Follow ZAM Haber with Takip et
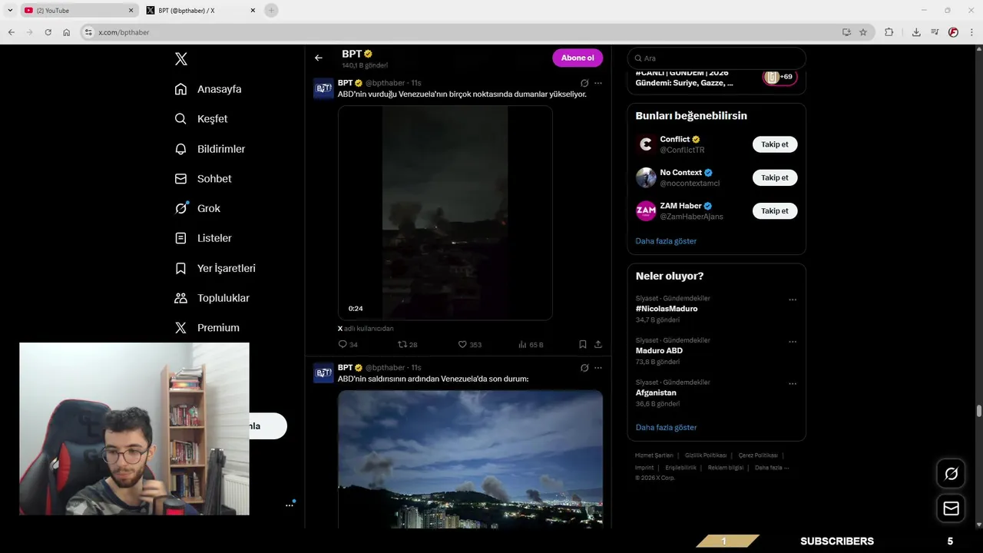Viewport: 983px width, 553px height. tap(775, 210)
